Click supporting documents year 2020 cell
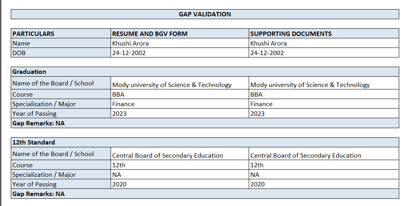This screenshot has height=206, width=402. tap(323, 184)
